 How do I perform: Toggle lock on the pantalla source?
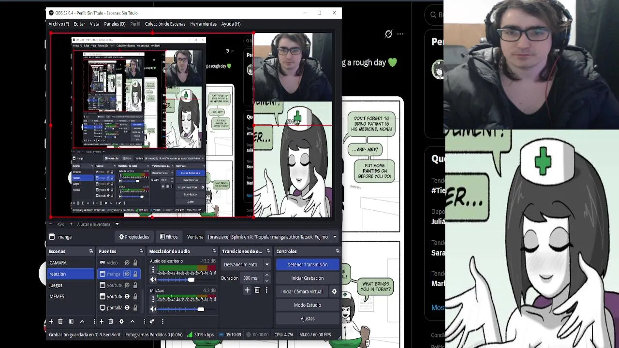pyautogui.click(x=135, y=307)
